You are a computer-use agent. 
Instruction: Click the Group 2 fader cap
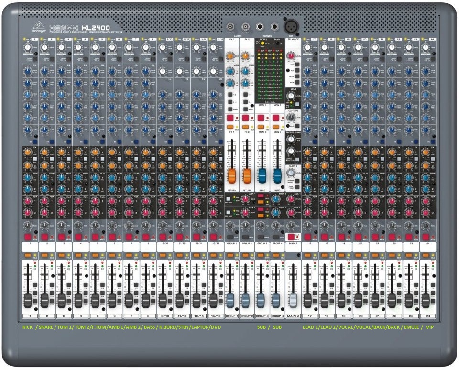coord(246,300)
